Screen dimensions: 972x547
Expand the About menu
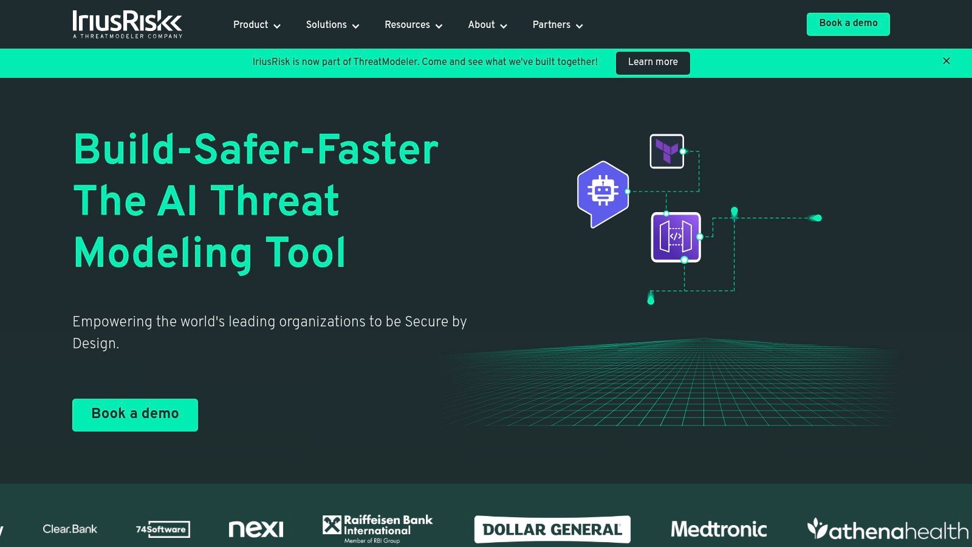488,25
